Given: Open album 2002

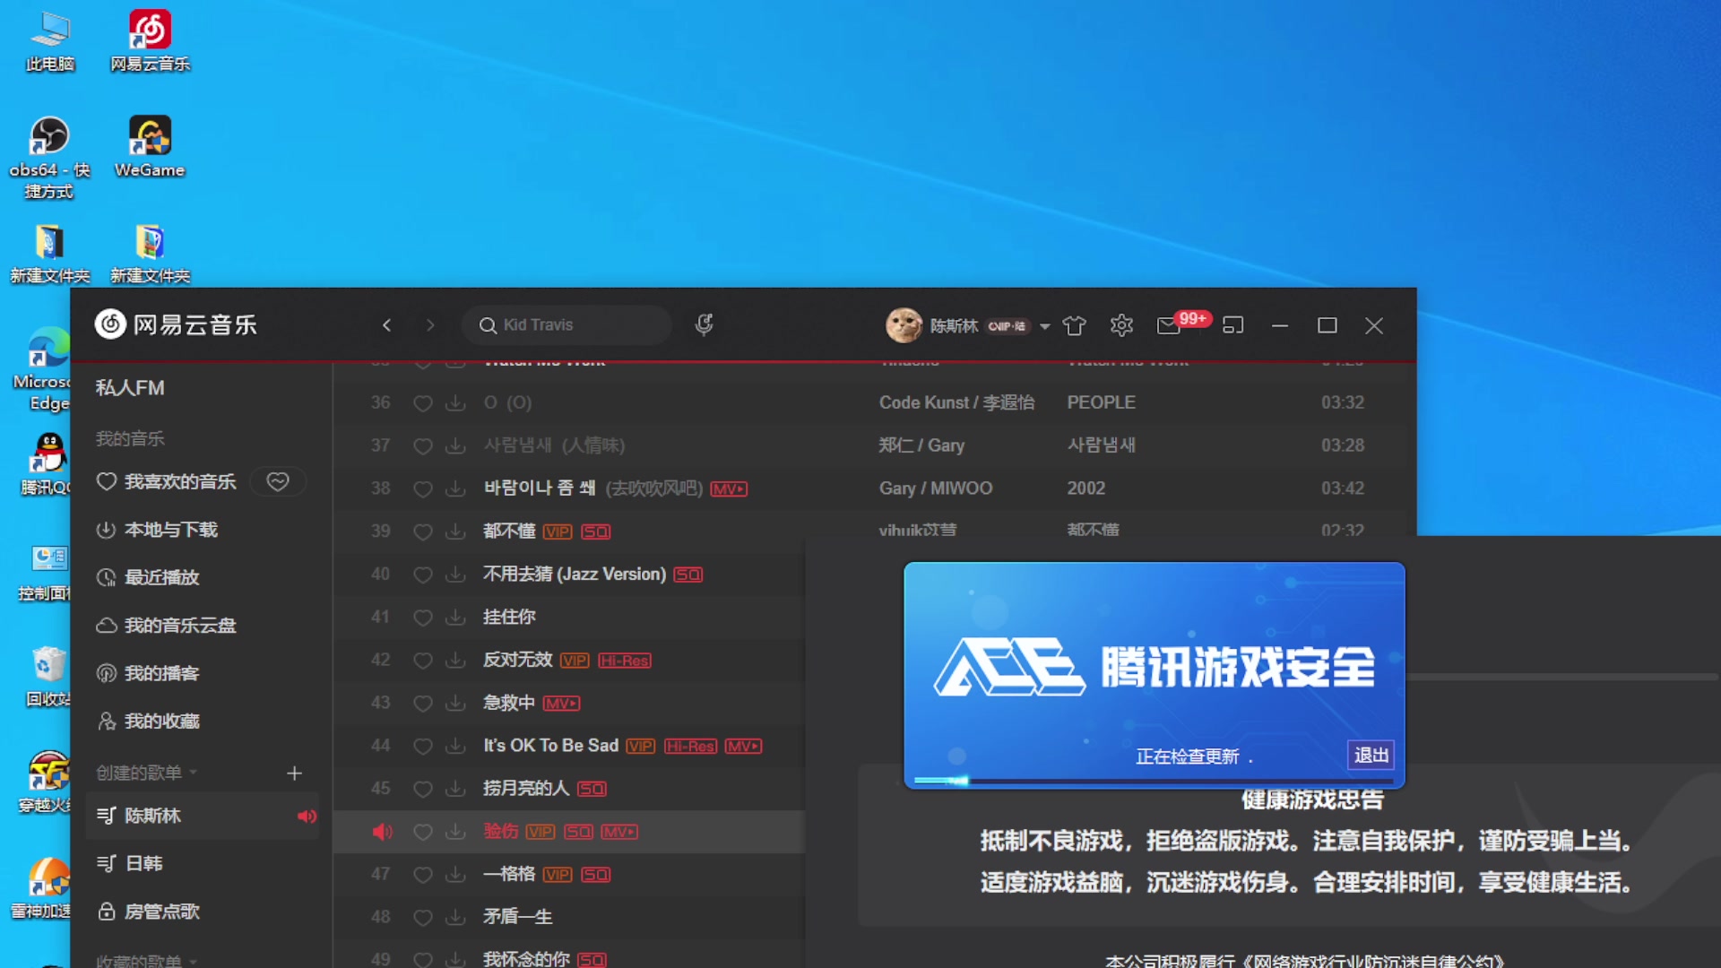Looking at the screenshot, I should 1085,488.
